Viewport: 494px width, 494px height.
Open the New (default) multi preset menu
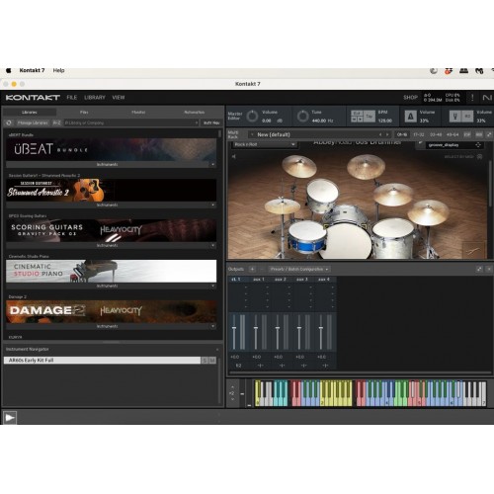(x=274, y=134)
